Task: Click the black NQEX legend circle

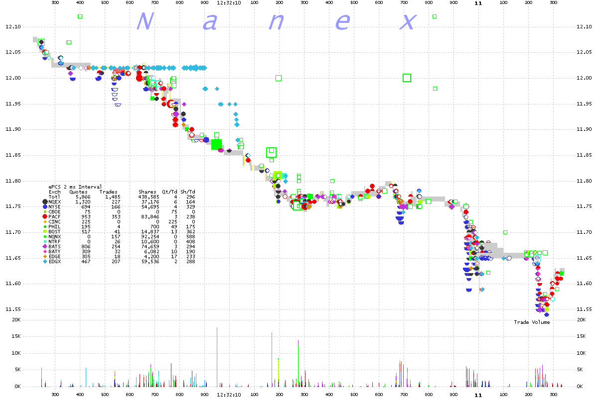Action: [x=45, y=201]
